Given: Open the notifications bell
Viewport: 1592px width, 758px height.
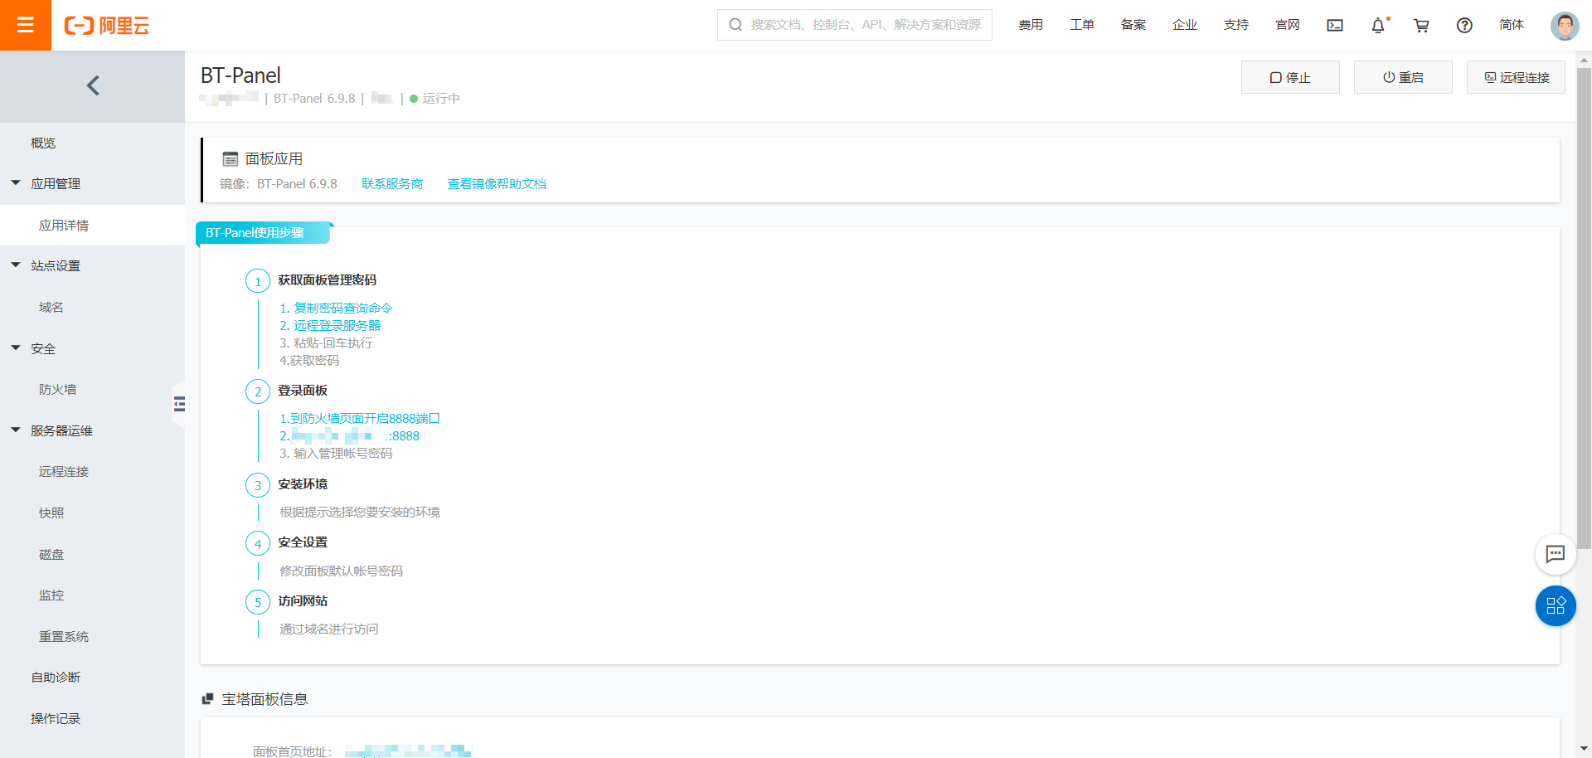Looking at the screenshot, I should pyautogui.click(x=1378, y=26).
